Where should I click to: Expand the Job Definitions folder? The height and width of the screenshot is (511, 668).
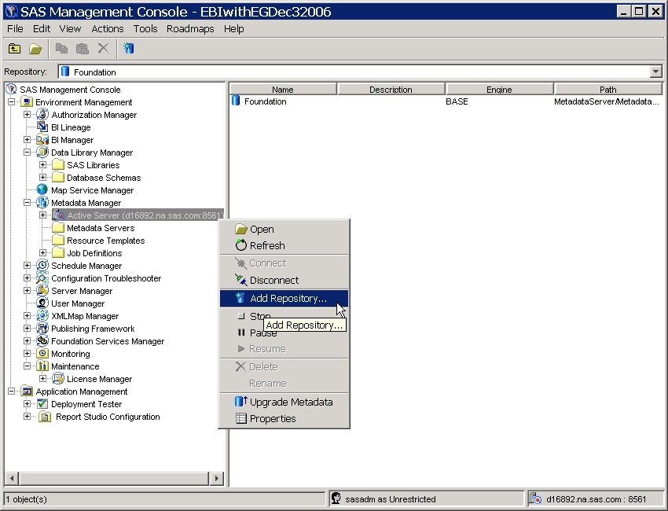43,253
